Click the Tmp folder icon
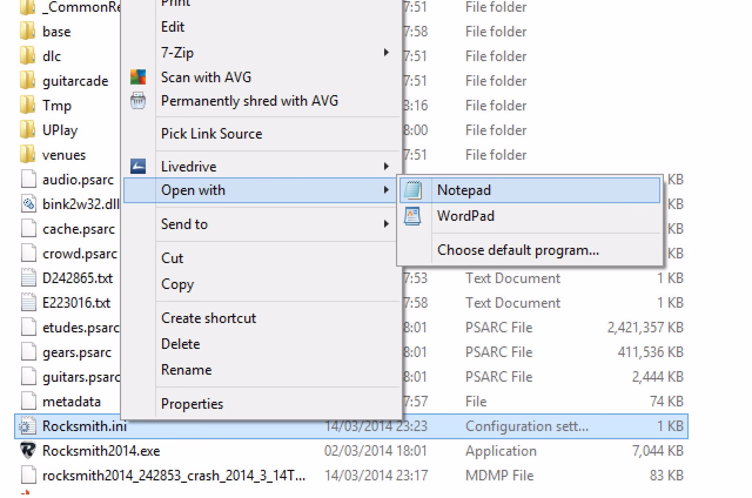Screen dimensions: 752x498 (27, 105)
